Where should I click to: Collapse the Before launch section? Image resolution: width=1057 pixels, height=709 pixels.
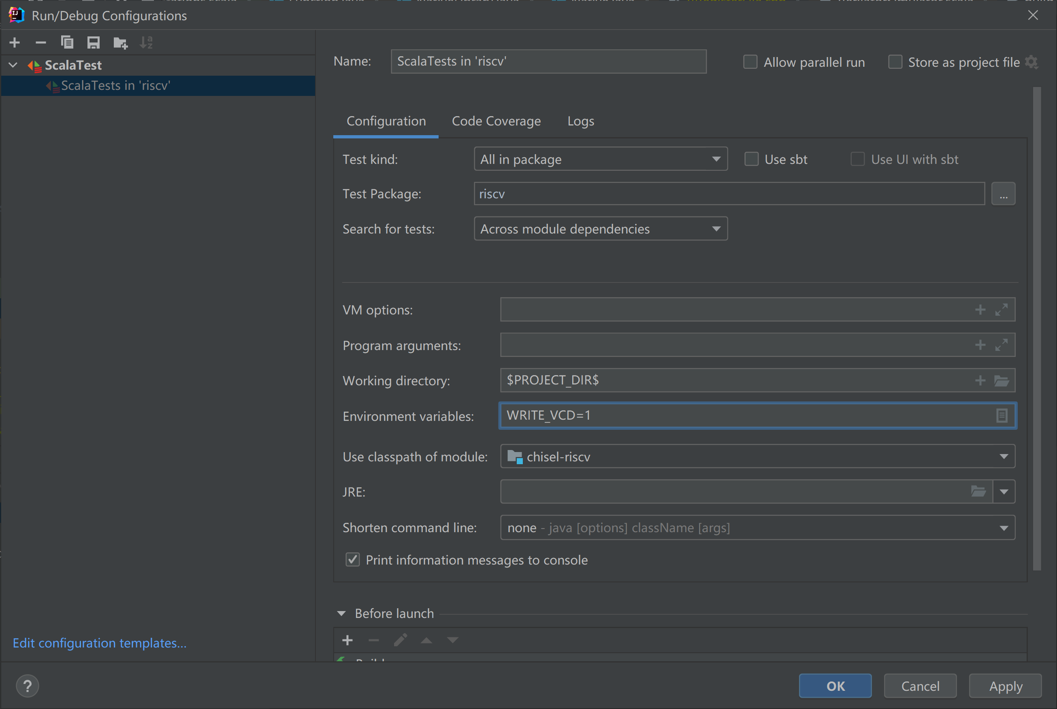tap(342, 613)
